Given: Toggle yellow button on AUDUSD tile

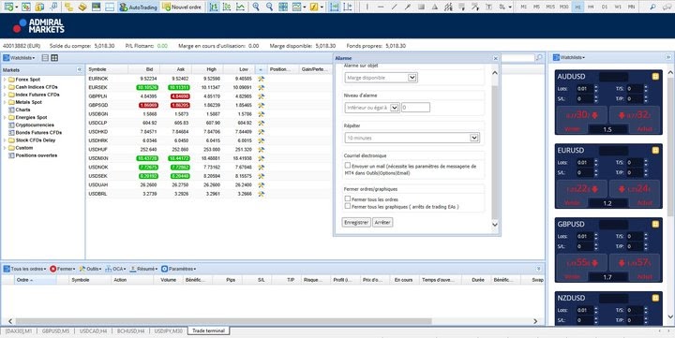Looking at the screenshot, I should pos(655,77).
